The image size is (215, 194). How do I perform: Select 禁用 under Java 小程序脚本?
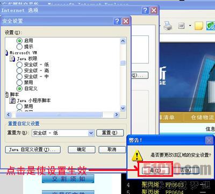(19, 106)
